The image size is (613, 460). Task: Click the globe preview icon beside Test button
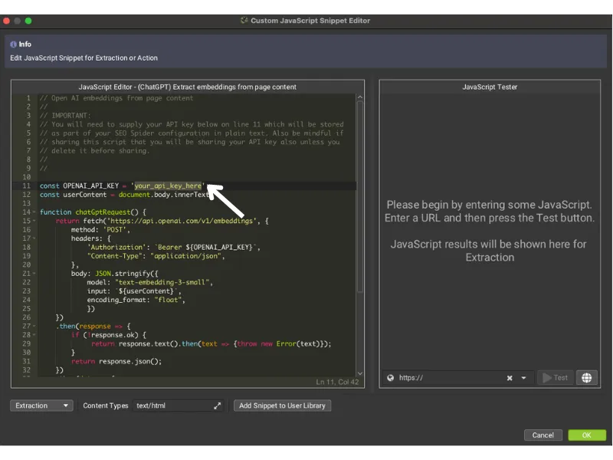(x=586, y=377)
